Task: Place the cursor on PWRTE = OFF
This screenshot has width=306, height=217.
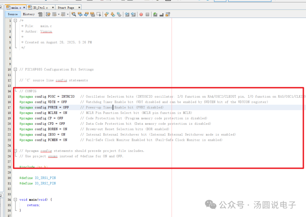Action: [58, 107]
